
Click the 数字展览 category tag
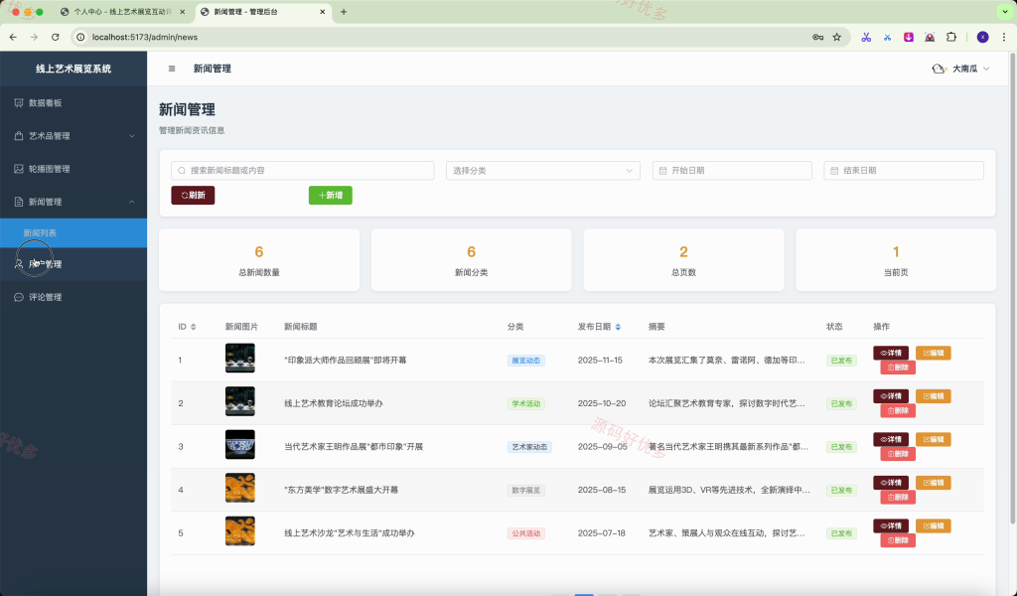tap(526, 491)
